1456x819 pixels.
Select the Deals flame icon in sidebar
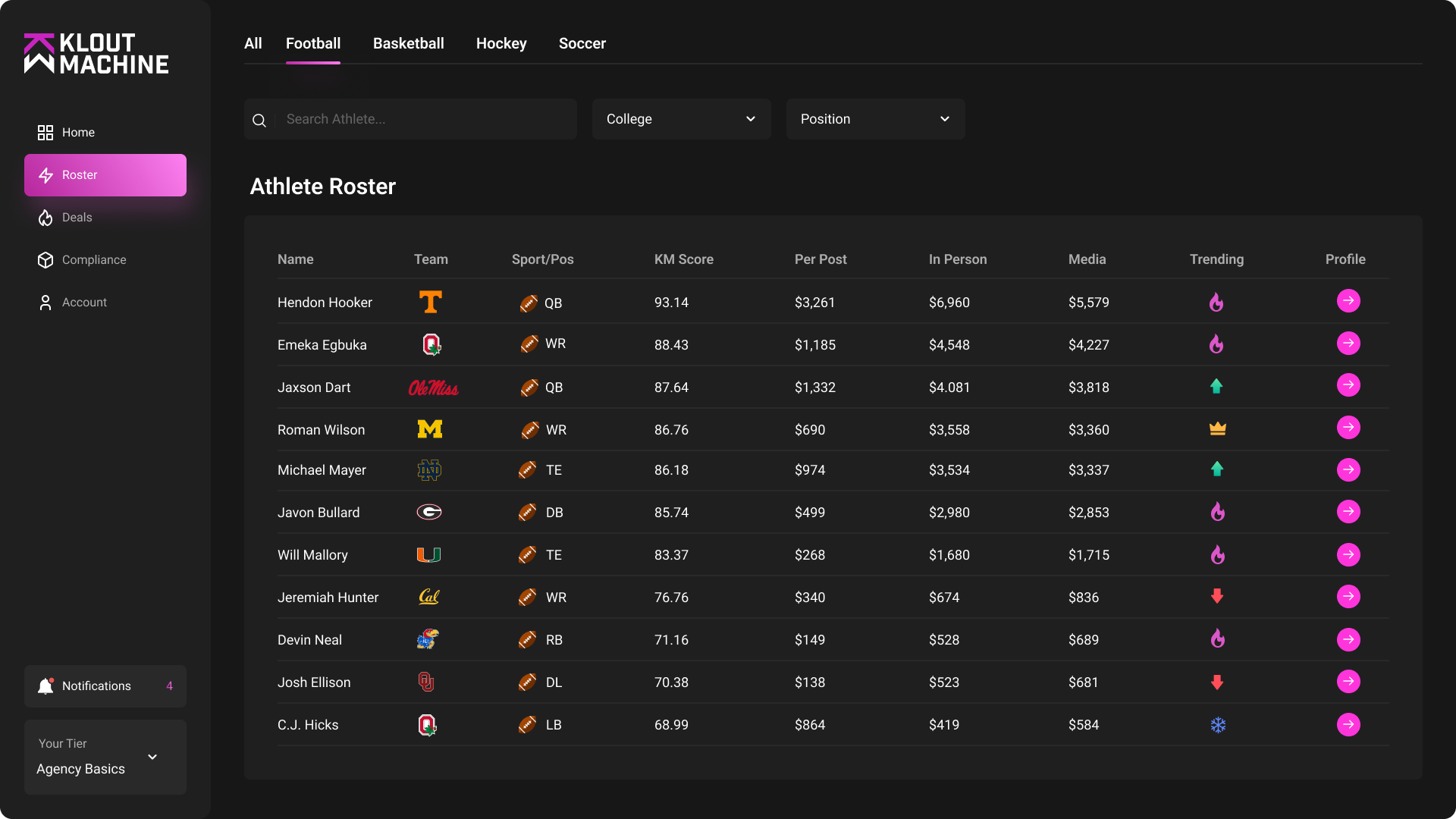coord(45,218)
